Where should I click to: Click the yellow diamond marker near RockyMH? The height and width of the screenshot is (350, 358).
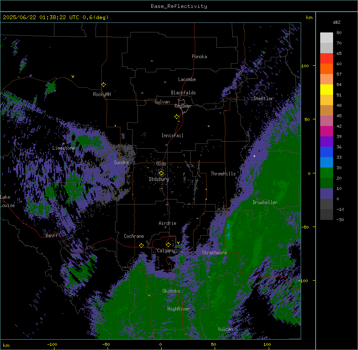(103, 85)
